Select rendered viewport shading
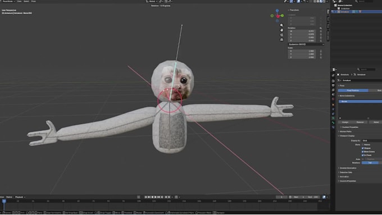 pyautogui.click(x=324, y=1)
